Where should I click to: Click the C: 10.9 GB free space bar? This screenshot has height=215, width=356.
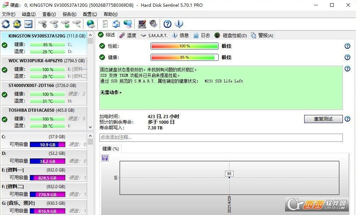pos(48,145)
